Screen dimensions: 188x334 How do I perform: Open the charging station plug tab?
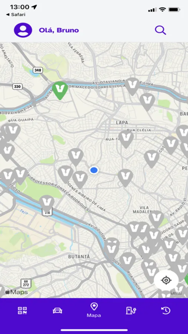click(x=131, y=311)
